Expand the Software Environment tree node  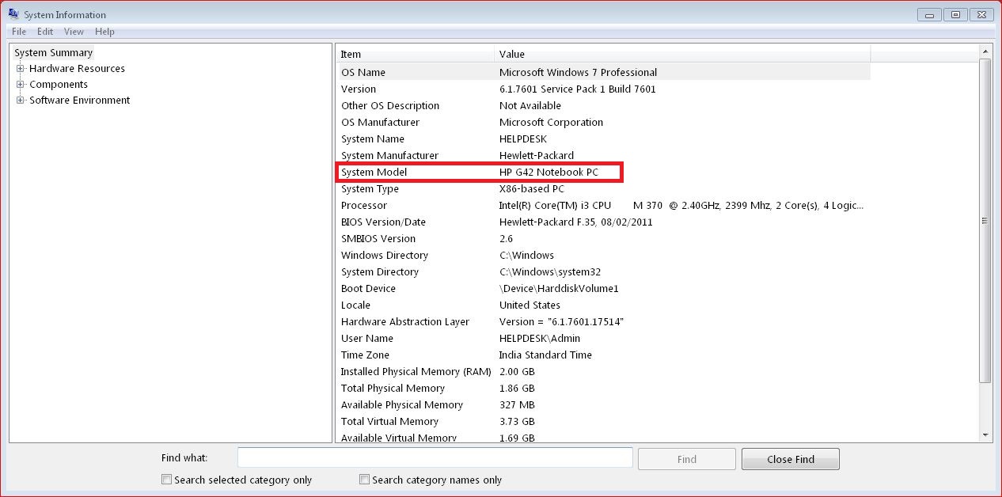[x=19, y=100]
